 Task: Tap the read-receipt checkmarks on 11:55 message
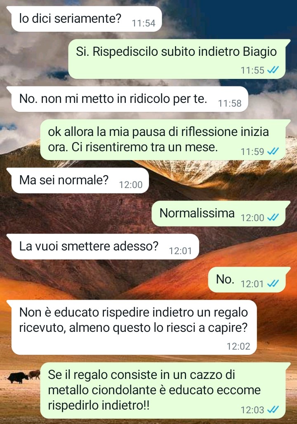click(x=273, y=70)
